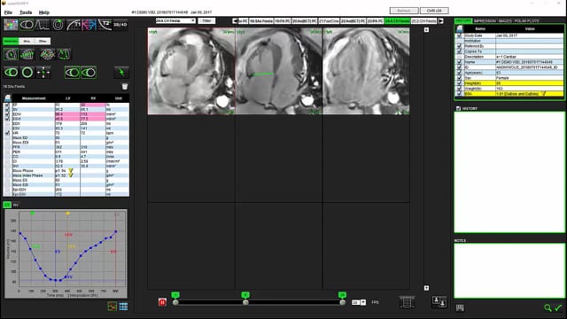Open the T1 mapping analysis icon
This screenshot has height=319, width=567.
pyautogui.click(x=74, y=25)
